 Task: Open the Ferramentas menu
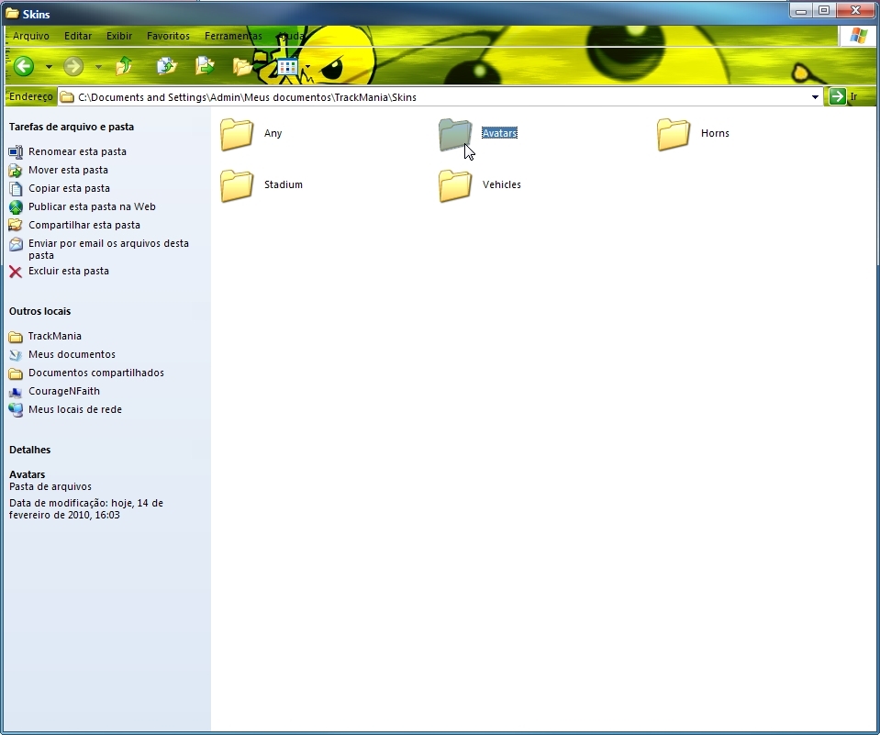coord(233,36)
